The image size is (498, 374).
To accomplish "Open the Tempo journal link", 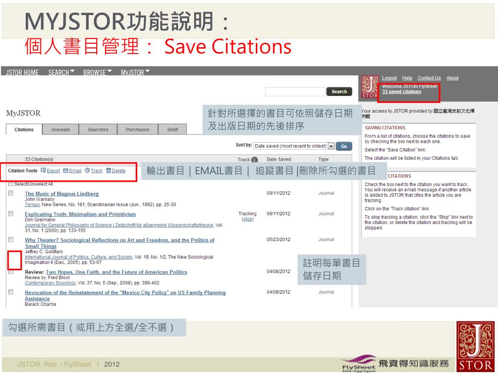I will point(32,205).
